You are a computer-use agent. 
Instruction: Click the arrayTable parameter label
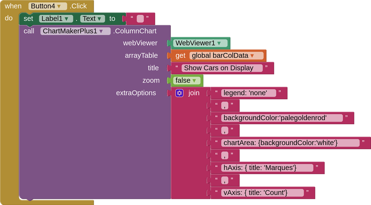coord(141,56)
